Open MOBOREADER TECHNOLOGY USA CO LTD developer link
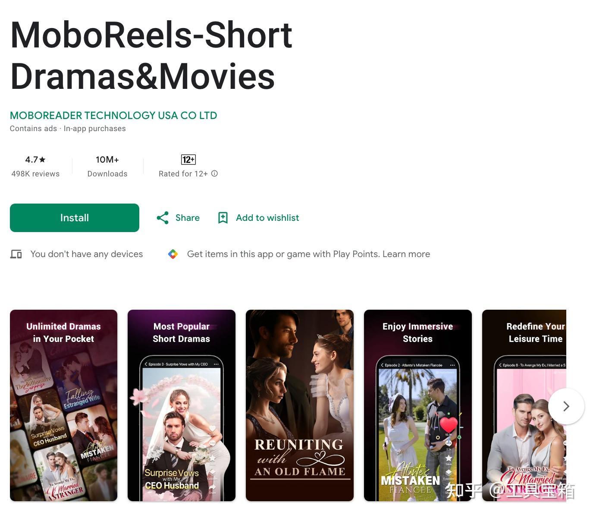Image resolution: width=590 pixels, height=515 pixels. [113, 116]
